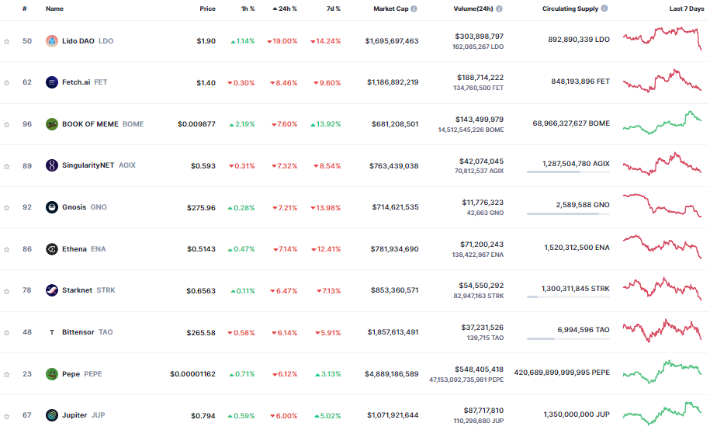Image resolution: width=710 pixels, height=430 pixels.
Task: Click Lido DAO market cap $1,695,697,463
Action: point(392,41)
